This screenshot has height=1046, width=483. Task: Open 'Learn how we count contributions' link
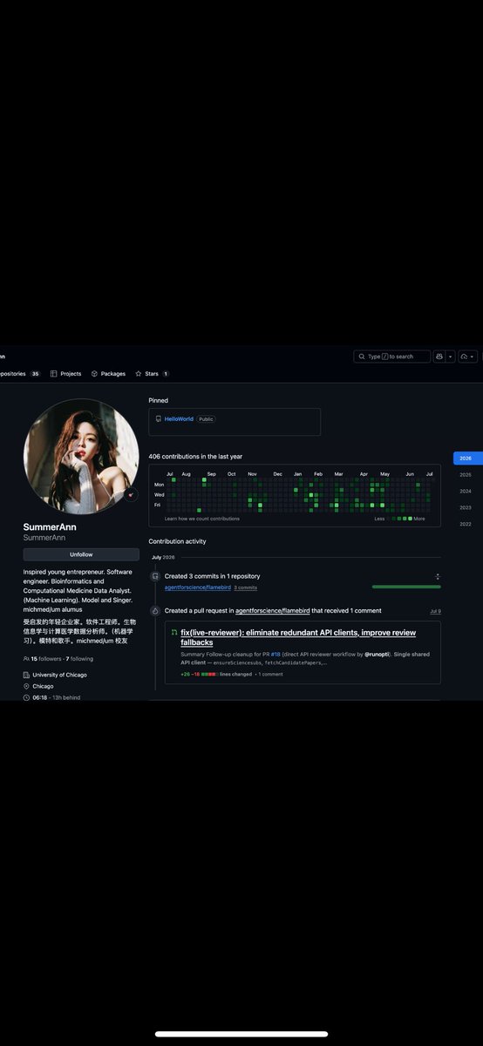coord(201,519)
